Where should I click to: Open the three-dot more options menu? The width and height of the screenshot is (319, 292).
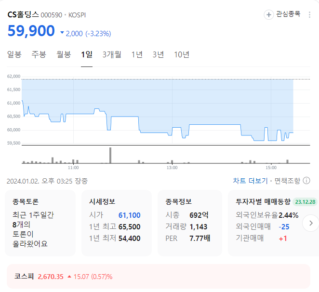tap(309, 14)
